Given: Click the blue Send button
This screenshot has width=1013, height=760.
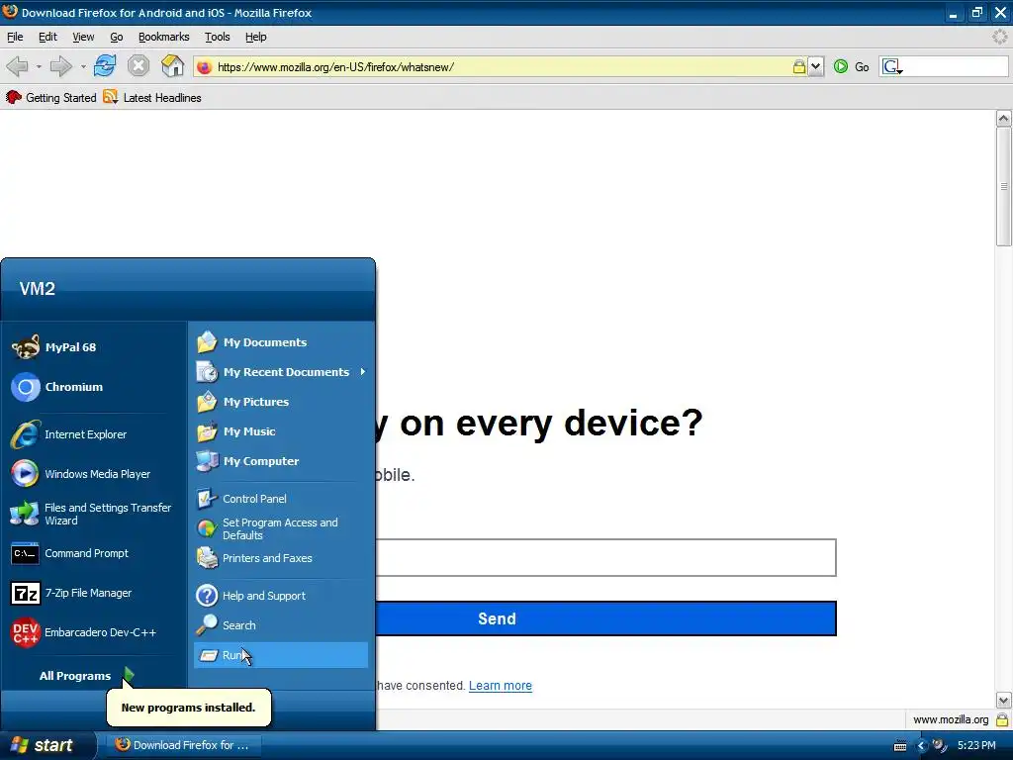Looking at the screenshot, I should coord(606,618).
